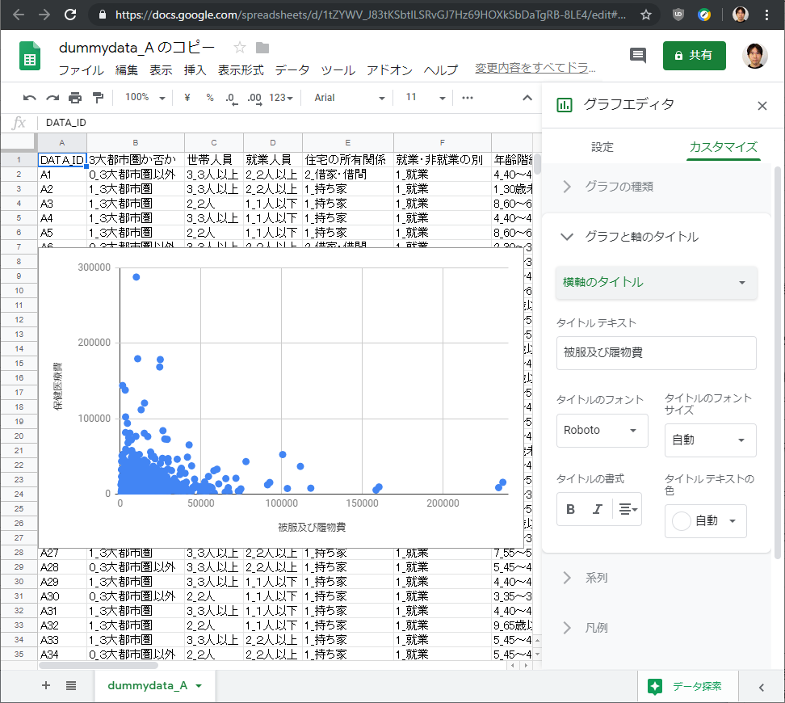785x703 pixels.
Task: Open the Roboto title font dropdown
Action: coord(602,431)
